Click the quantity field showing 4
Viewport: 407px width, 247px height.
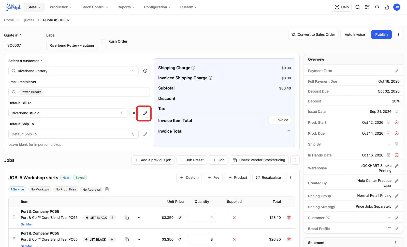click(x=202, y=218)
